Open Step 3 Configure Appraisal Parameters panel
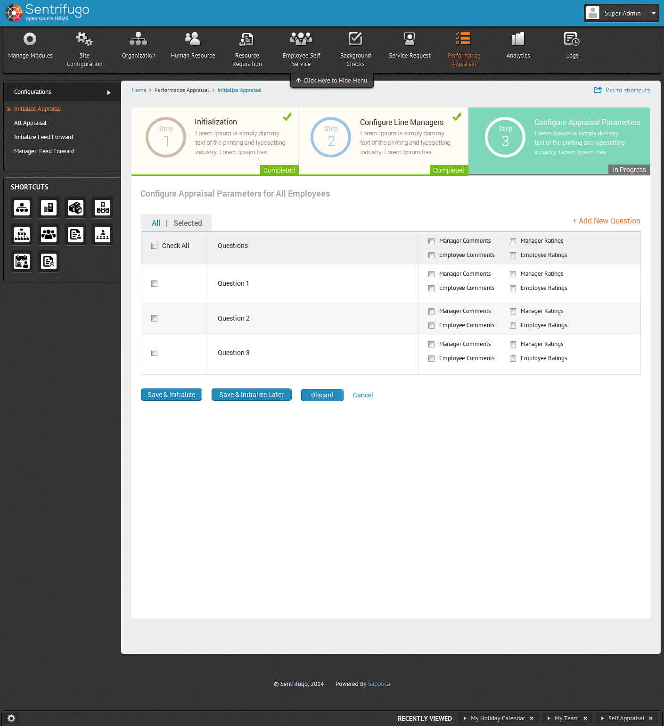 [x=559, y=141]
